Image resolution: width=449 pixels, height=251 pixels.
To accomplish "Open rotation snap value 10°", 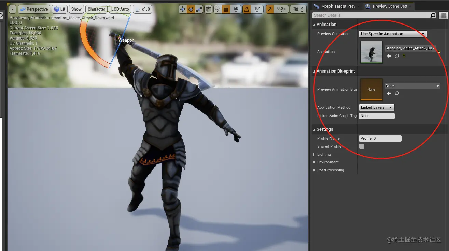I will 257,9.
